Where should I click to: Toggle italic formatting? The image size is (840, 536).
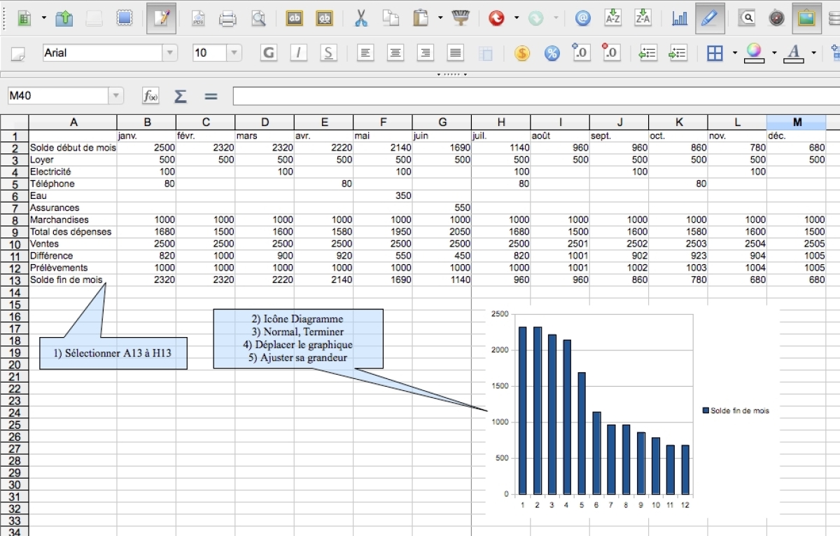[299, 53]
